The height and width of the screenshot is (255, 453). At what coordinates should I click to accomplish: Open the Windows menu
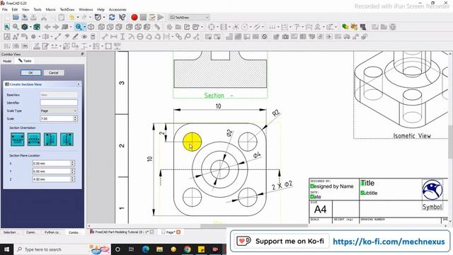pyautogui.click(x=86, y=9)
